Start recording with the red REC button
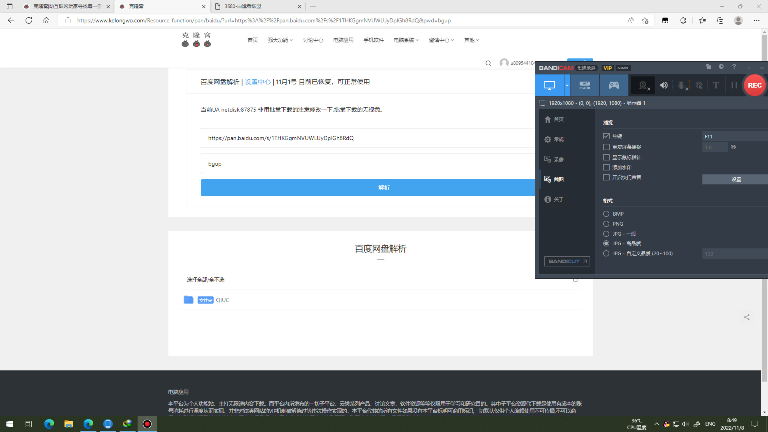Image resolution: width=768 pixels, height=432 pixels. click(x=754, y=85)
